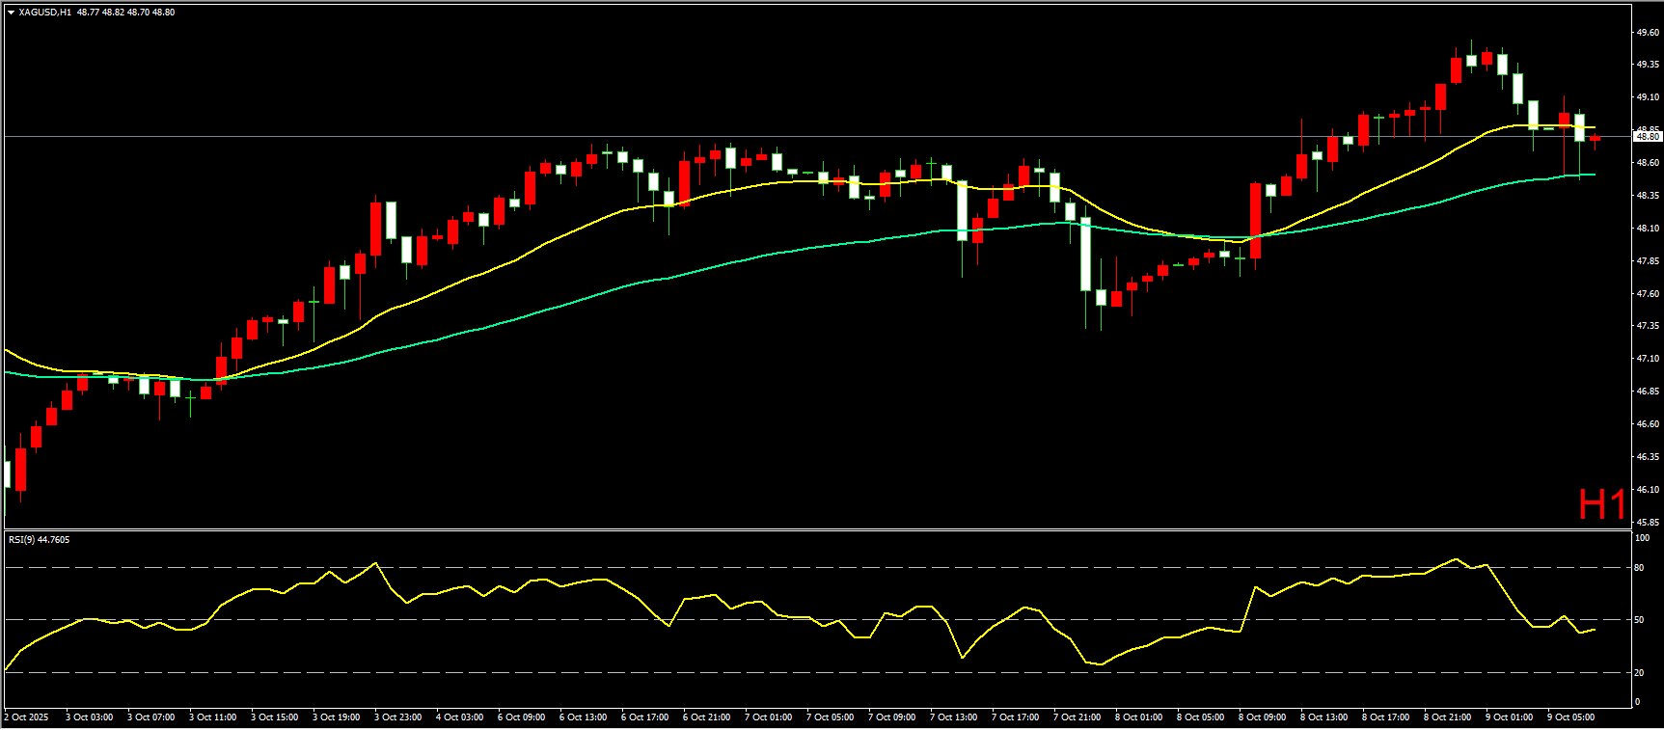Click the 2 Oct 2025 time label
The height and width of the screenshot is (730, 1664).
pos(27,717)
